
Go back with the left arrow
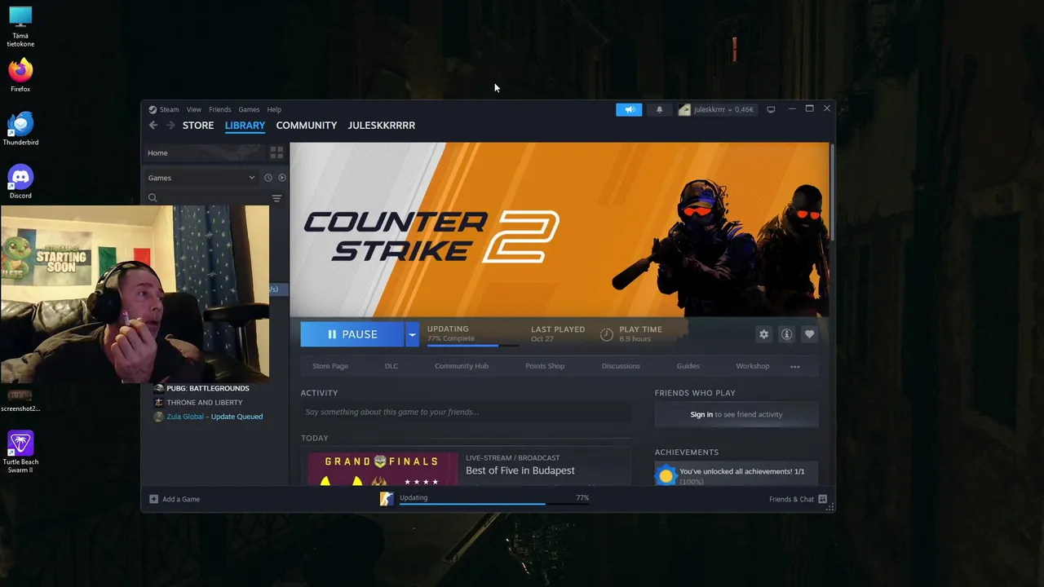click(153, 125)
